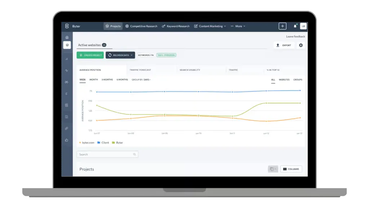Open the settings gear icon
This screenshot has width=369, height=208.
(x=301, y=45)
